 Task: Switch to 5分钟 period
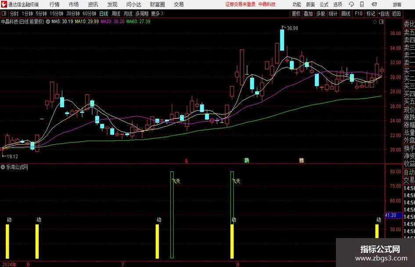(x=41, y=14)
